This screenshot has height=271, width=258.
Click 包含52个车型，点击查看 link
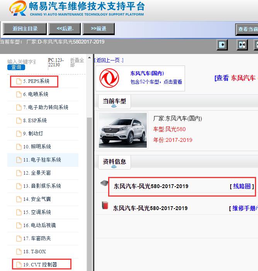point(156,82)
